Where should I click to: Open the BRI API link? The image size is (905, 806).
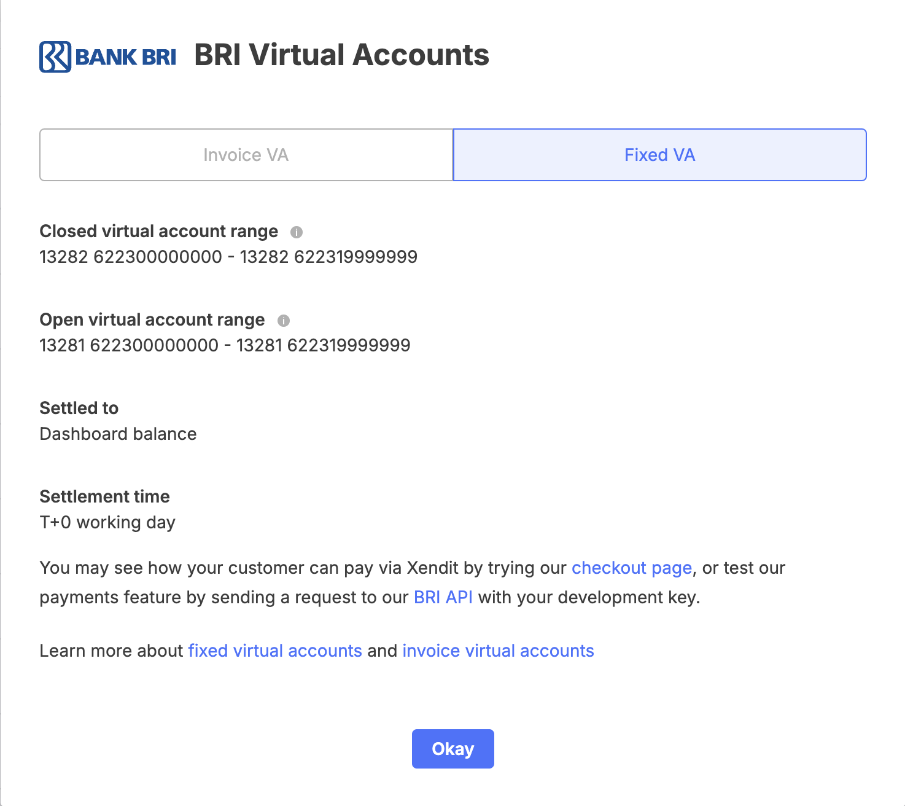coord(443,597)
